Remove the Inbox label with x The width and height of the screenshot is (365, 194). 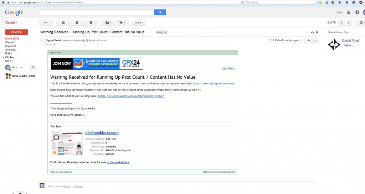(x=165, y=32)
